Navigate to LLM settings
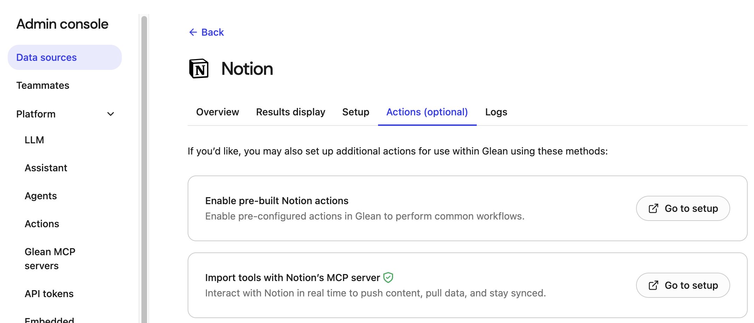The height and width of the screenshot is (323, 754). [34, 140]
